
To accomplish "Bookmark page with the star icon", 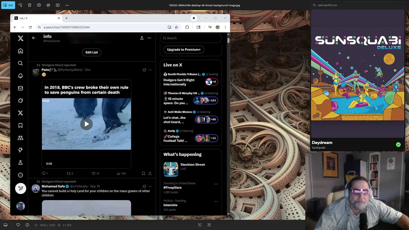I will click(x=176, y=27).
